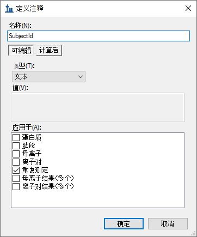The height and width of the screenshot is (237, 197).
Task: Enable 离子对结果(多个) checkbox
Action: pyautogui.click(x=16, y=186)
